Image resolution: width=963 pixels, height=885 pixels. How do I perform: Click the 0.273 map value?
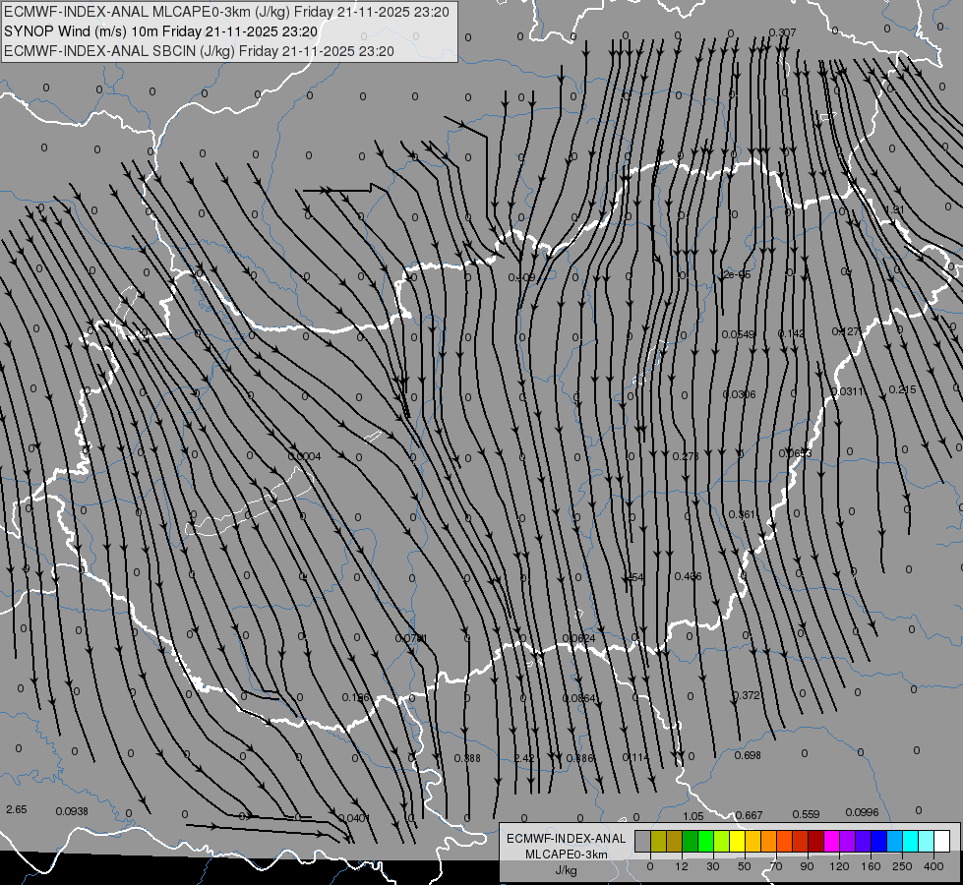point(686,455)
